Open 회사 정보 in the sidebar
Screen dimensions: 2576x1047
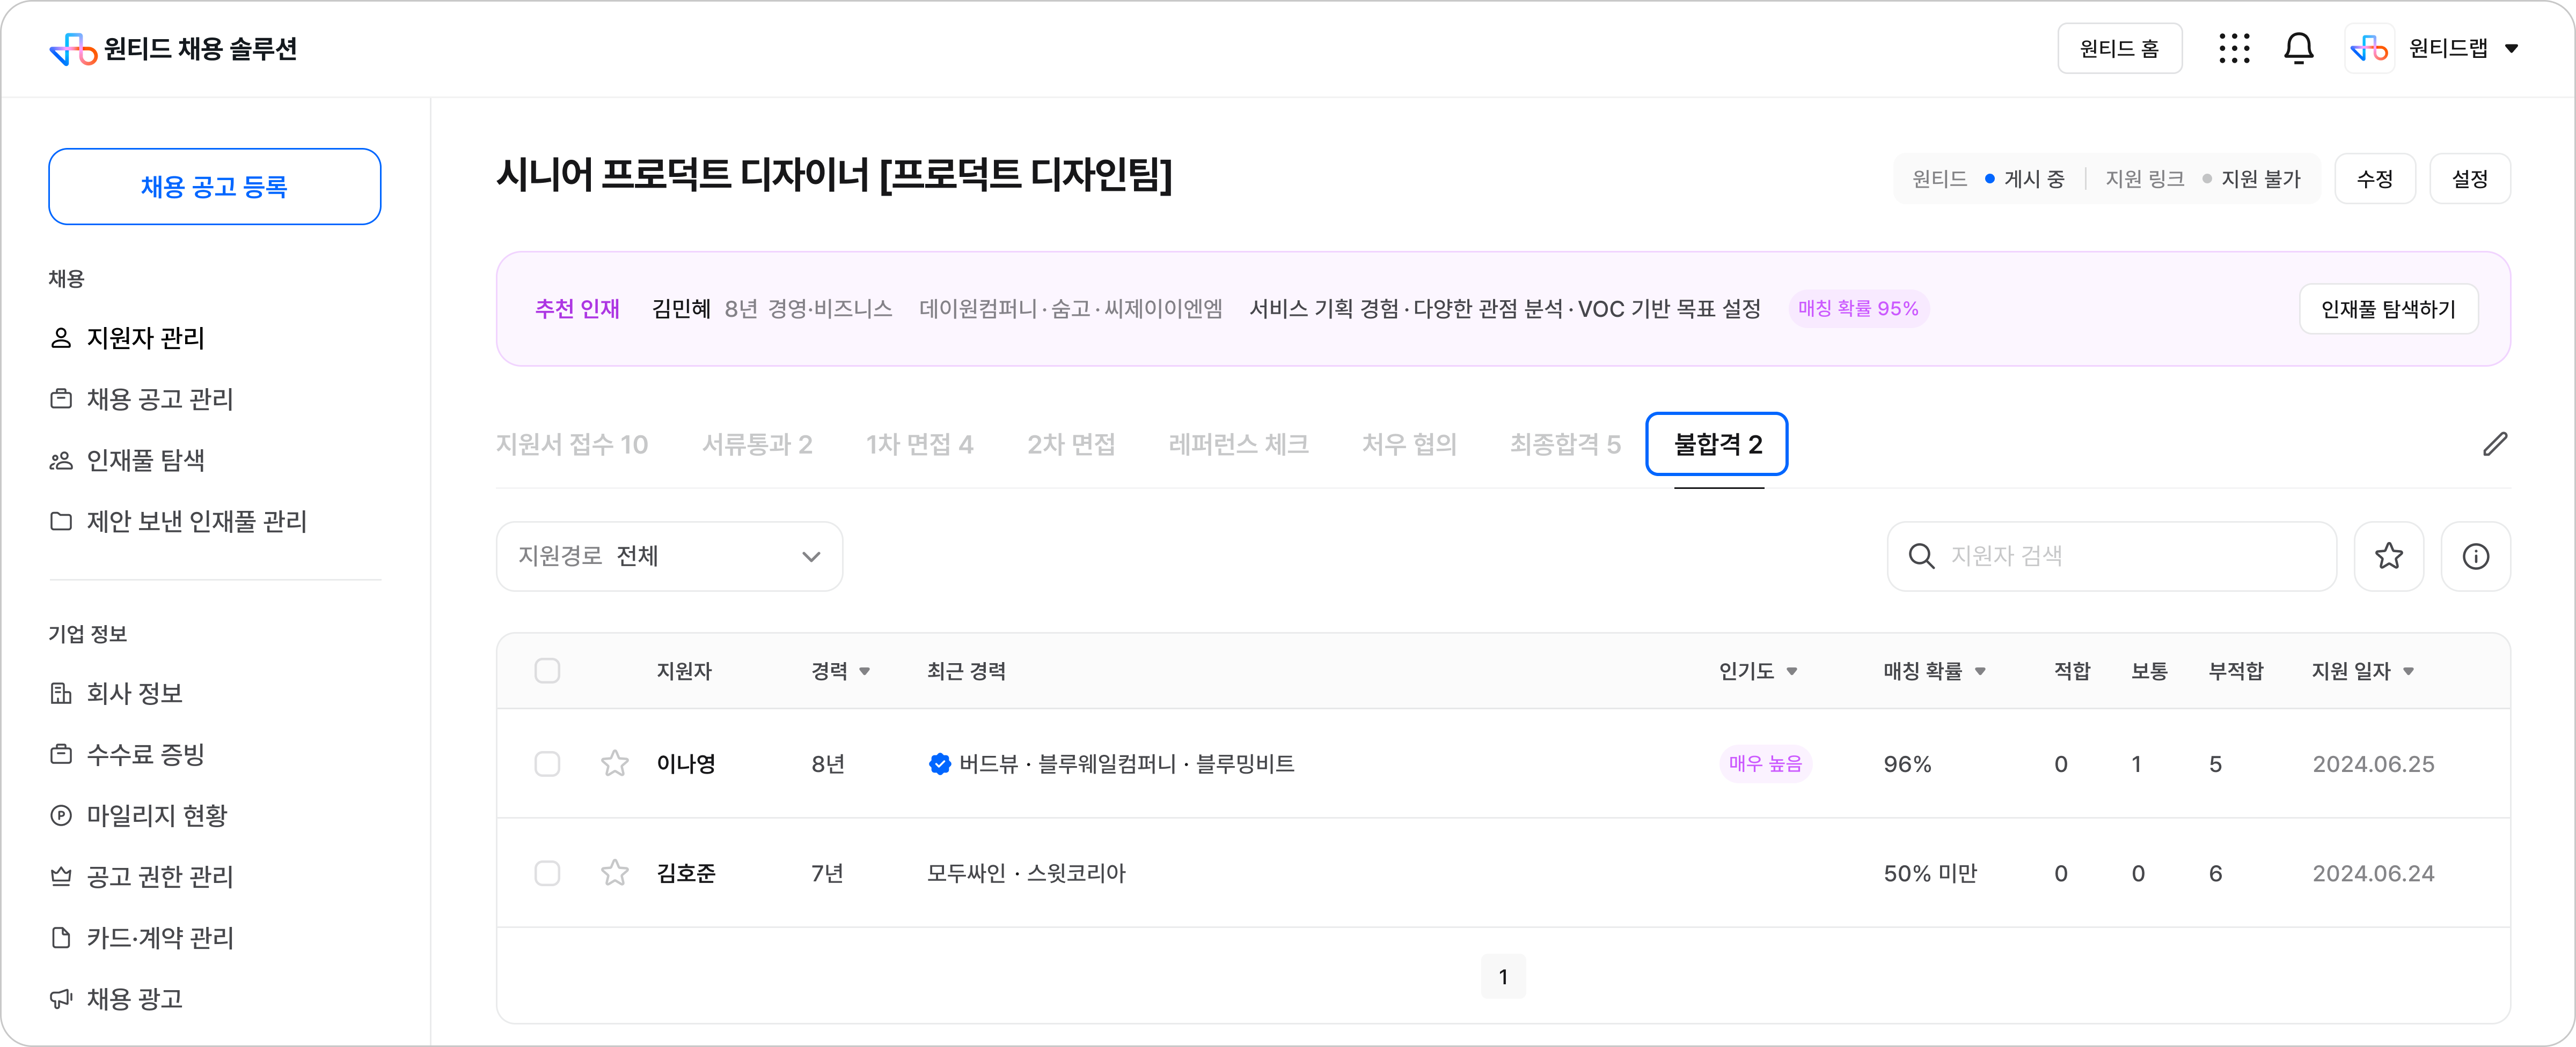coord(135,693)
